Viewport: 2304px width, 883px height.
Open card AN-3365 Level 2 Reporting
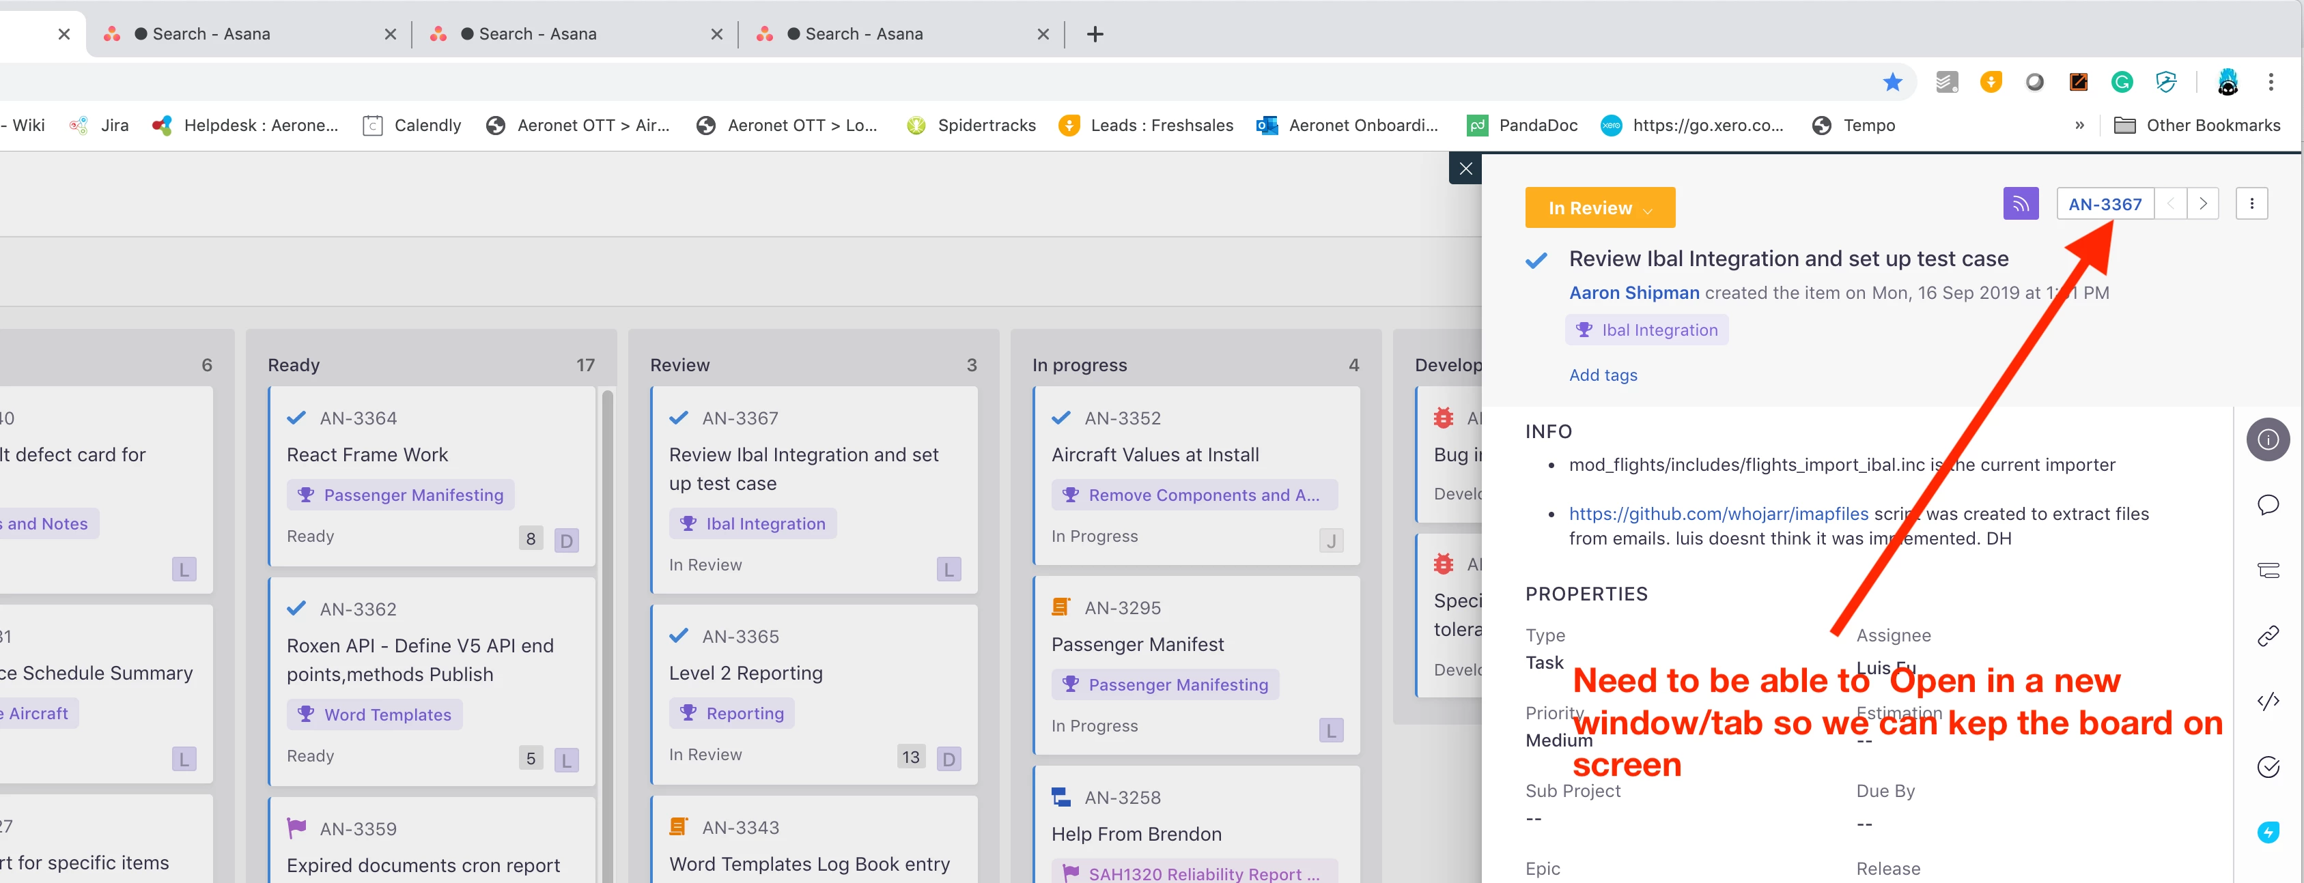click(x=814, y=695)
